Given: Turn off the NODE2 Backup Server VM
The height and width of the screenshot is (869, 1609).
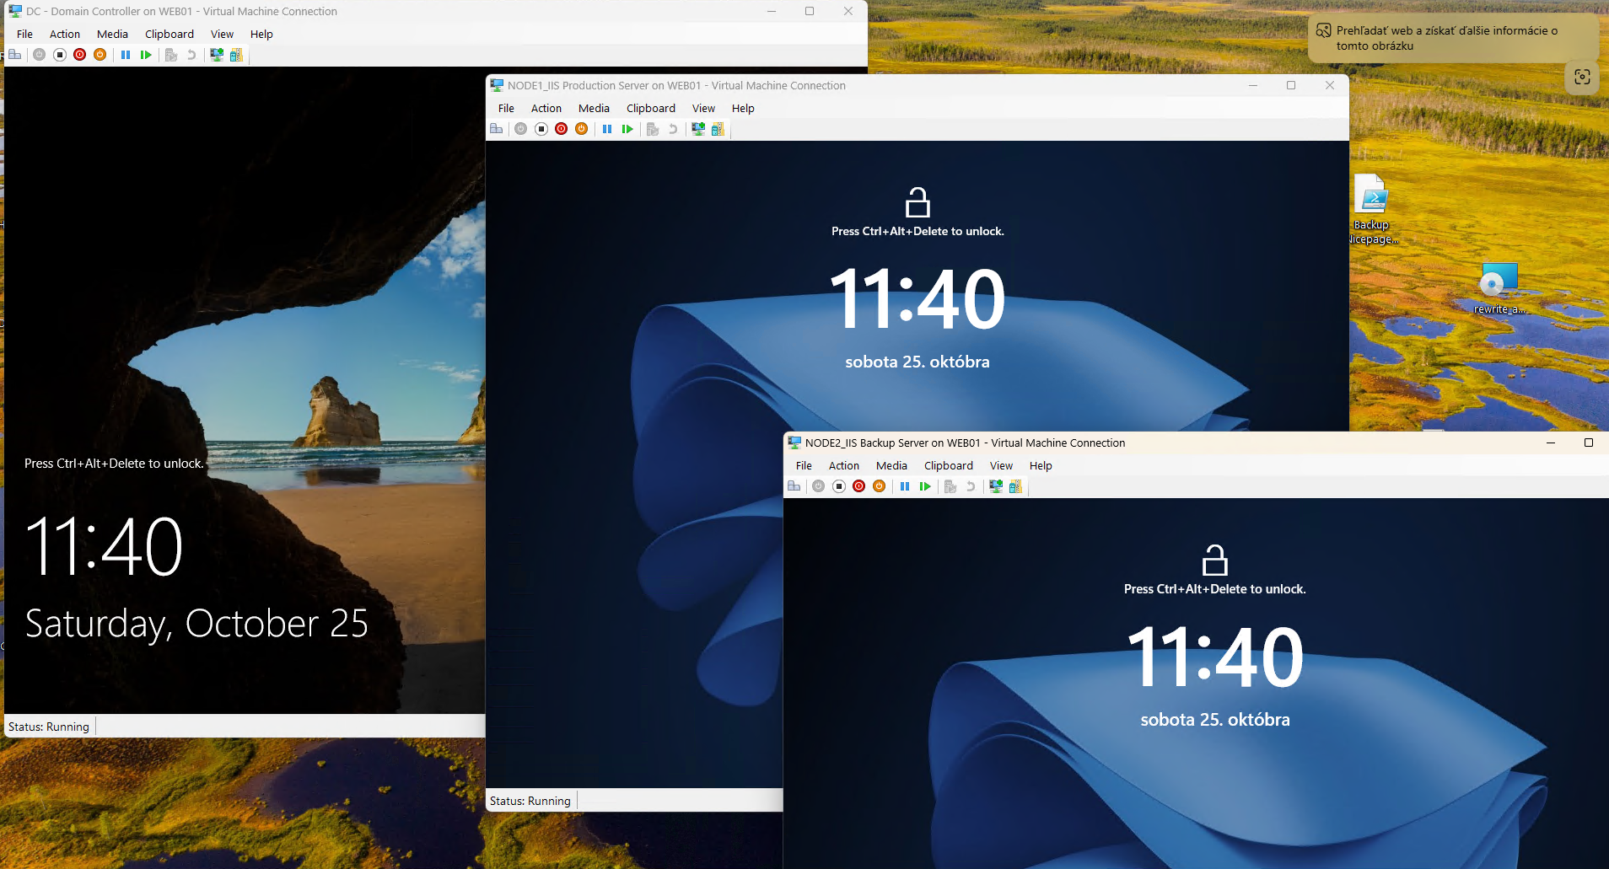Looking at the screenshot, I should pyautogui.click(x=838, y=486).
